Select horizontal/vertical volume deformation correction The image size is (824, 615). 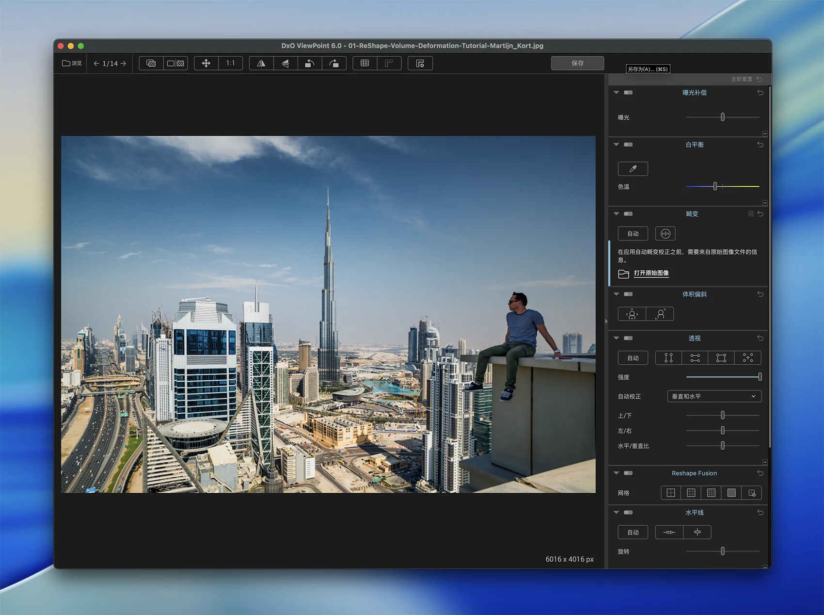632,314
